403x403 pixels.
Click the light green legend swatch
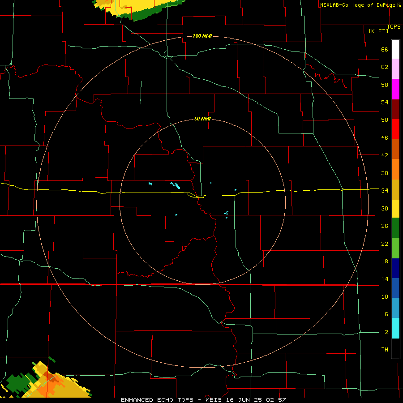(395, 248)
